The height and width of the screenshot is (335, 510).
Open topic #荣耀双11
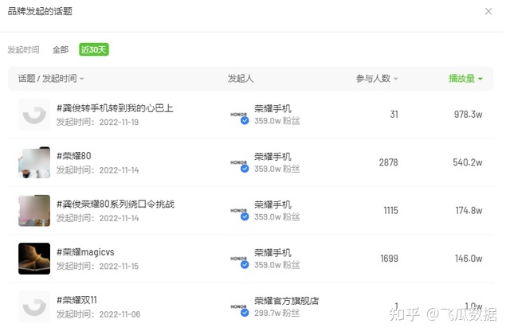pos(76,300)
